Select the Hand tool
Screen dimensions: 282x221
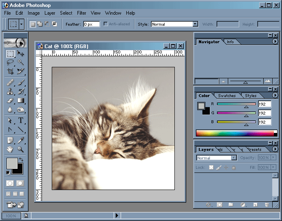click(x=10, y=150)
